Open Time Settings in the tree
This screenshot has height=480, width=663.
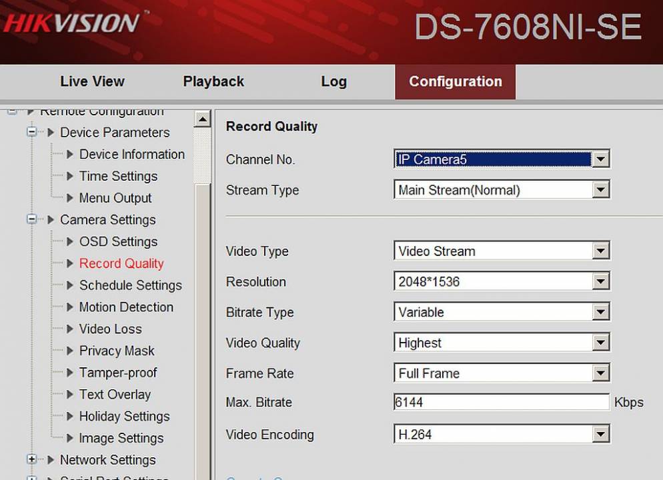[x=119, y=176]
